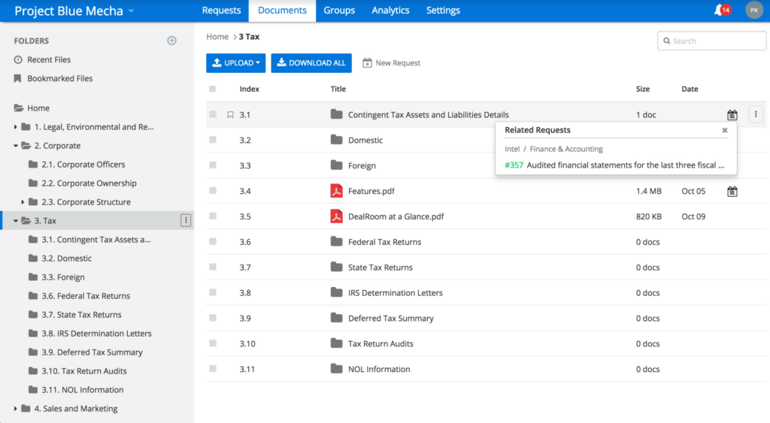770x423 pixels.
Task: Switch to the Groups tab
Action: point(339,11)
